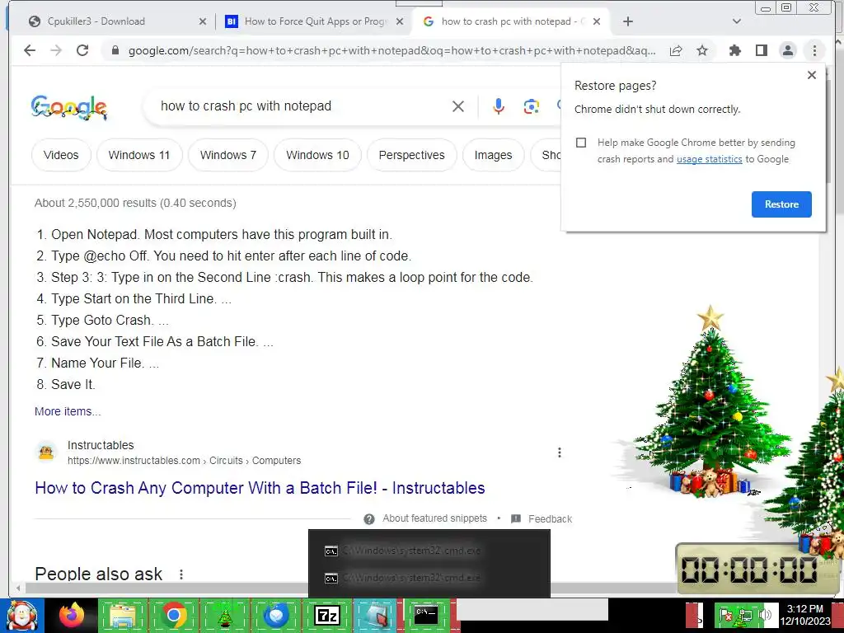The image size is (844, 633).
Task: Click the Restore button
Action: pos(781,204)
